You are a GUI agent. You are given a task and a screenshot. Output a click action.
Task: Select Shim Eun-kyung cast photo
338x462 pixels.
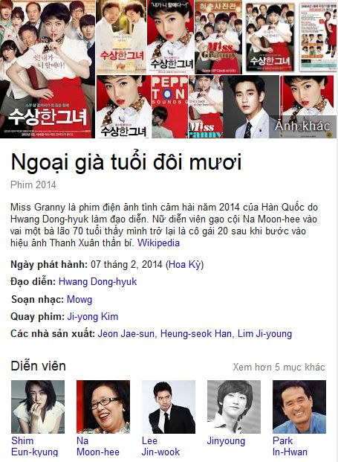pos(38,407)
